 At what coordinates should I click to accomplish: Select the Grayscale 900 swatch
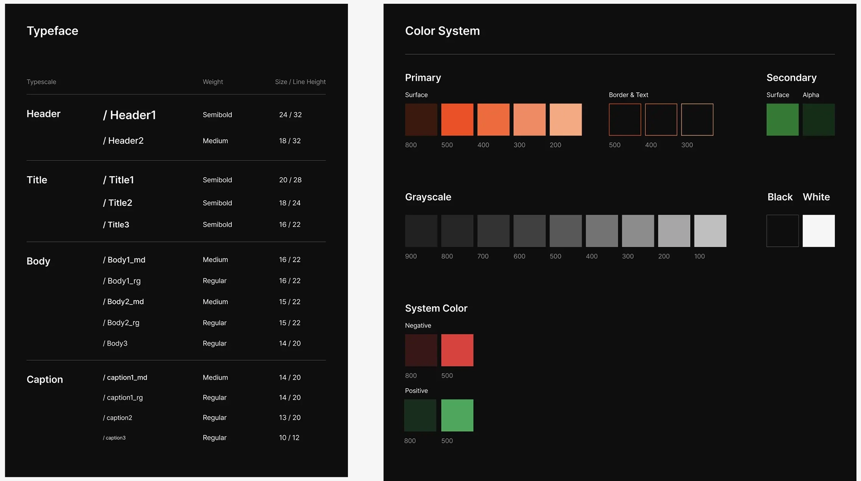pos(421,231)
